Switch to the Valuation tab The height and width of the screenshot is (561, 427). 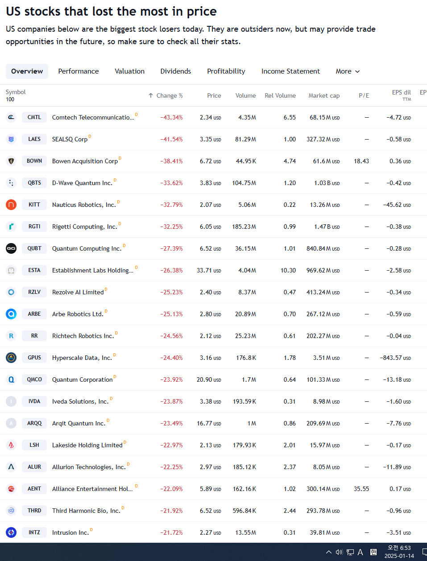point(130,71)
